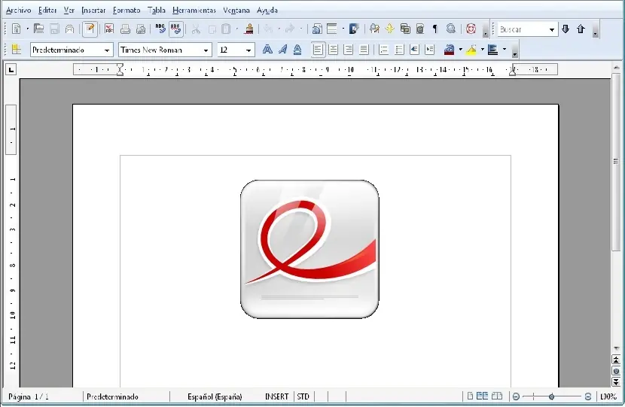Zoom out with the minus button
This screenshot has height=407, width=625.
516,396
